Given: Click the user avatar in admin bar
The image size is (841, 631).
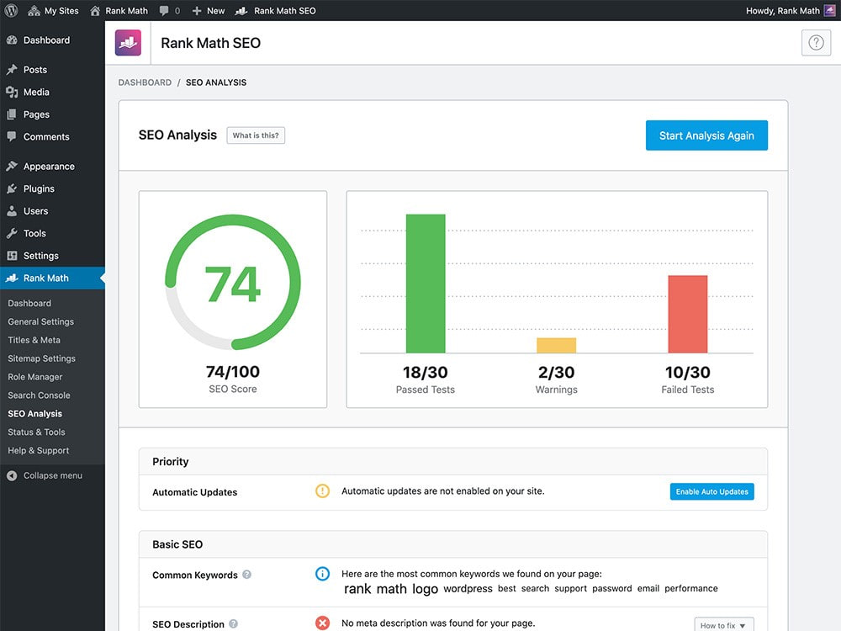Looking at the screenshot, I should click(x=830, y=11).
